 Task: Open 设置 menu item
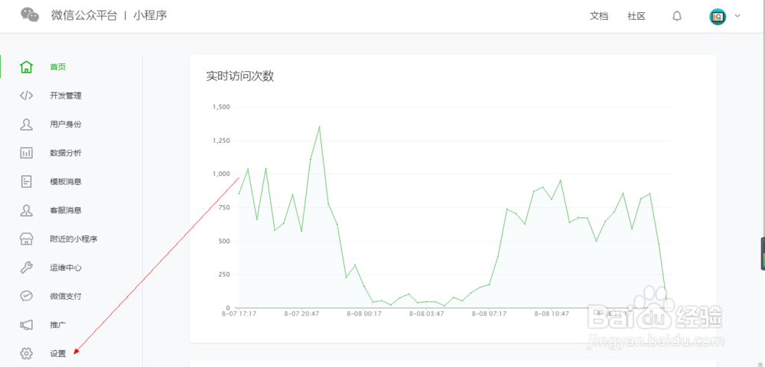pos(57,354)
